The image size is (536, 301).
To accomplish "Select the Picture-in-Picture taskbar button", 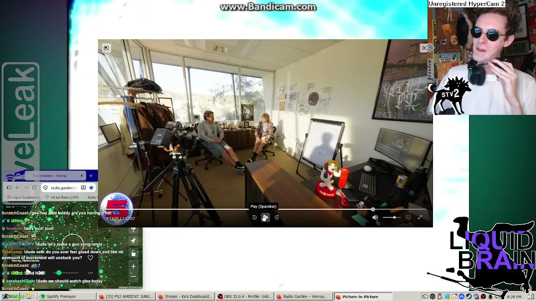I will pos(363,297).
